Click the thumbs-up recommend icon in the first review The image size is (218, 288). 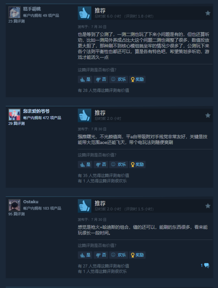(x=85, y=13)
